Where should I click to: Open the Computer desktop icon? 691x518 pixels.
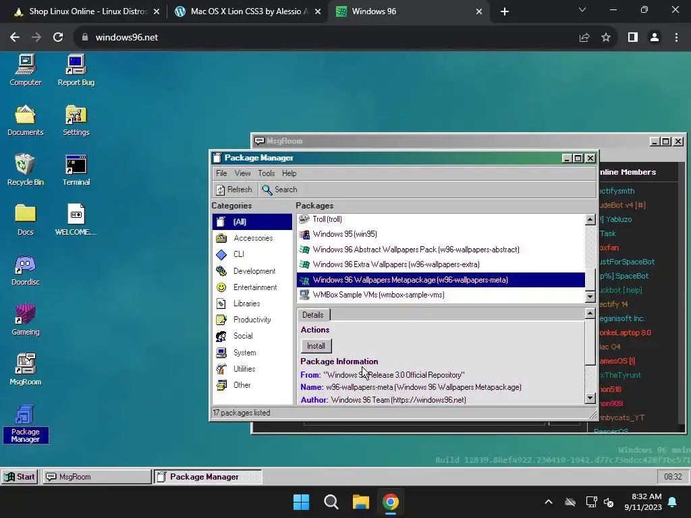pos(25,70)
